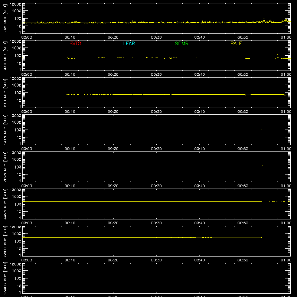Click 00:30 time tick under 245 MHz plot
Image resolution: width=297 pixels, height=297 pixels.
pos(156,37)
